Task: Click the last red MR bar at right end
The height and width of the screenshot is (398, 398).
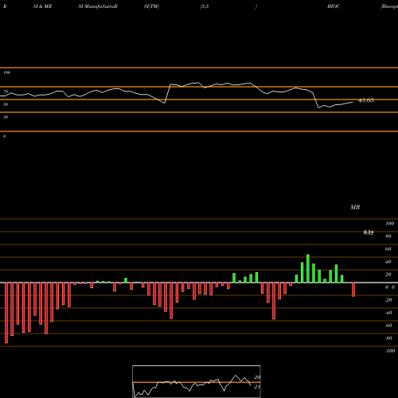Action: point(353,290)
